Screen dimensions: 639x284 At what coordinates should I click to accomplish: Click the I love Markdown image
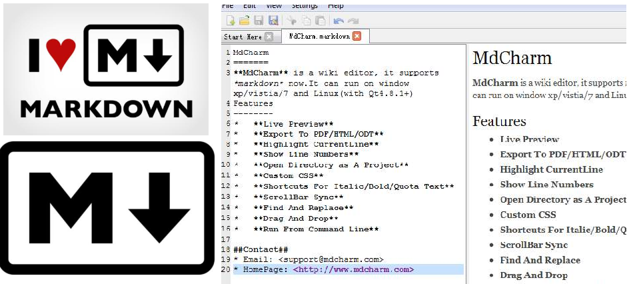[106, 69]
